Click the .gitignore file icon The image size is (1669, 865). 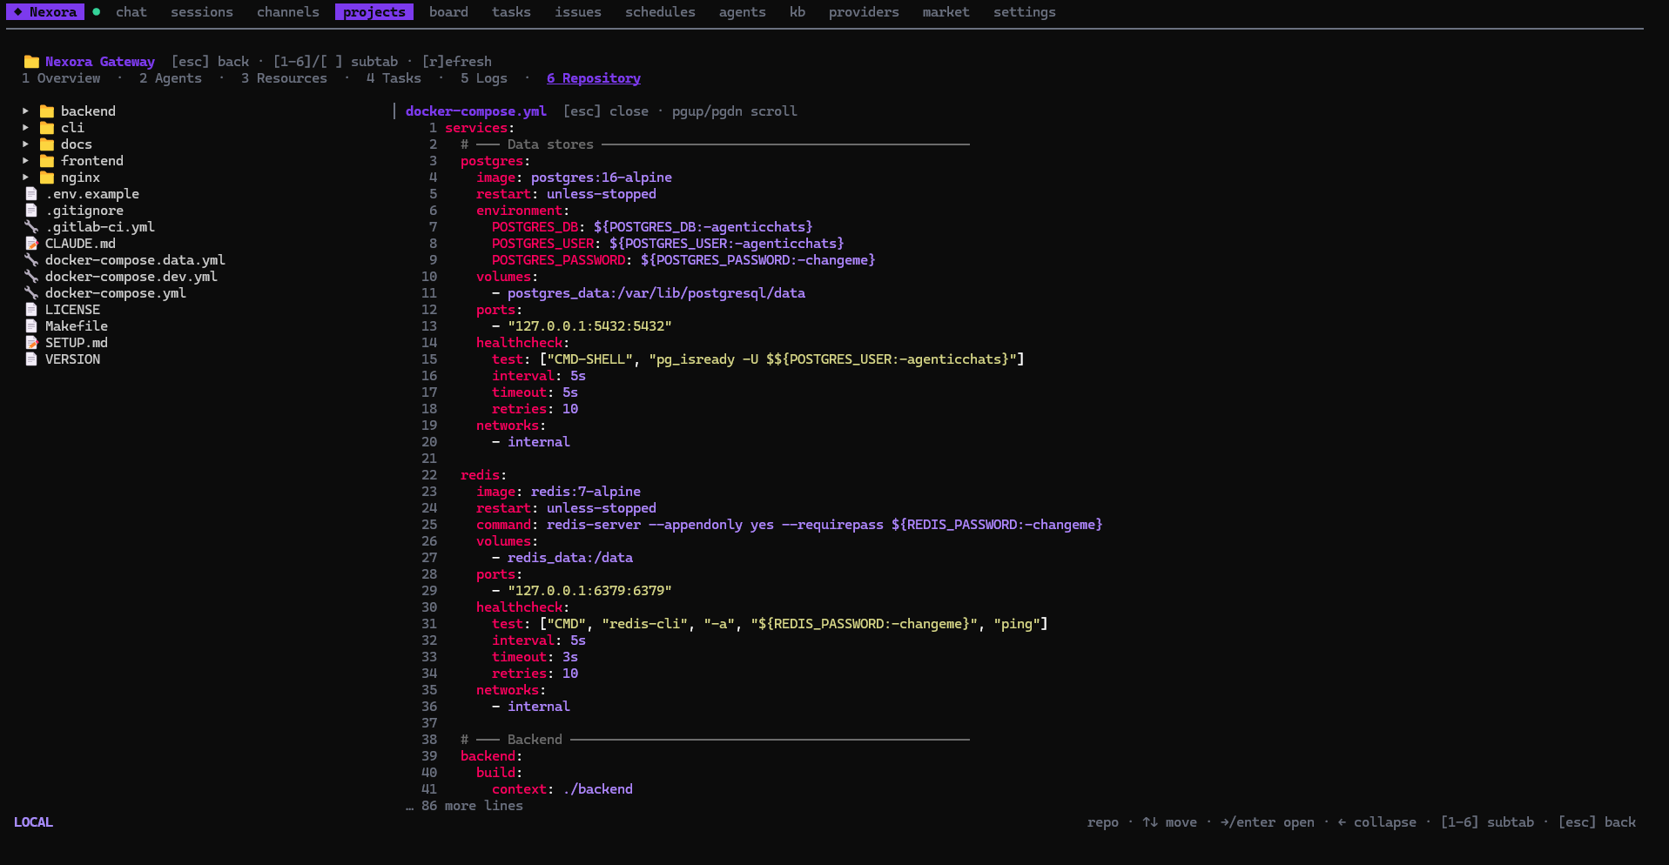pyautogui.click(x=31, y=211)
